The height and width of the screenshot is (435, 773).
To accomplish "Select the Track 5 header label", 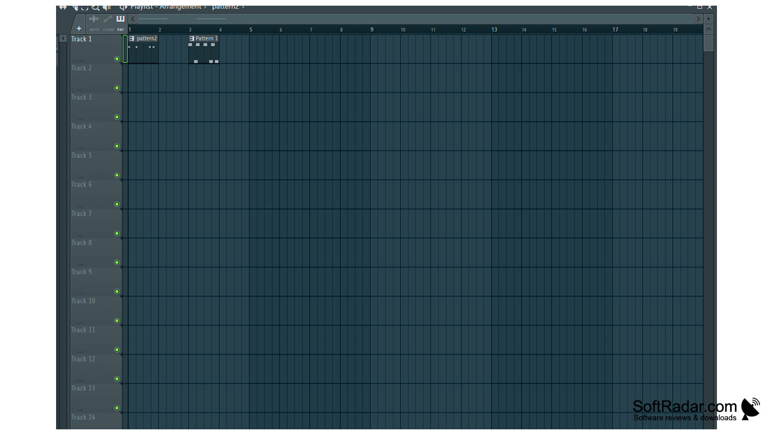I will (82, 155).
